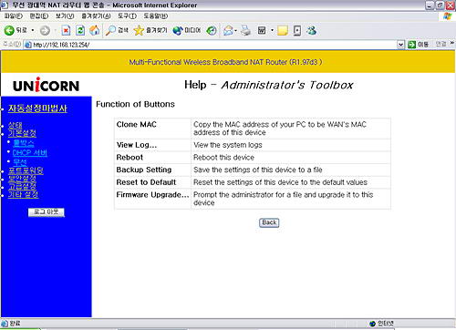
Task: Click the IE Back arrow icon
Action: [x=9, y=30]
